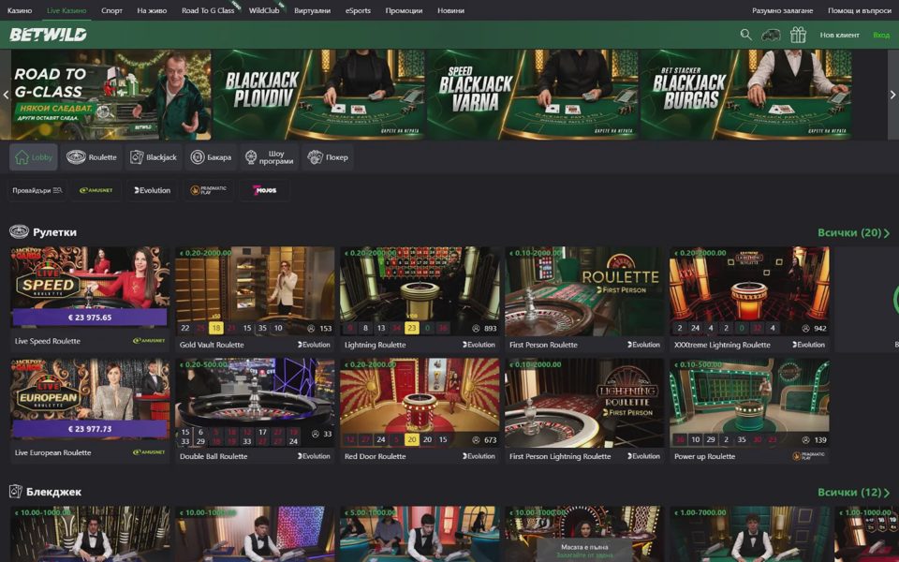This screenshot has height=562, width=899.
Task: Click the Вход login button
Action: coord(881,35)
